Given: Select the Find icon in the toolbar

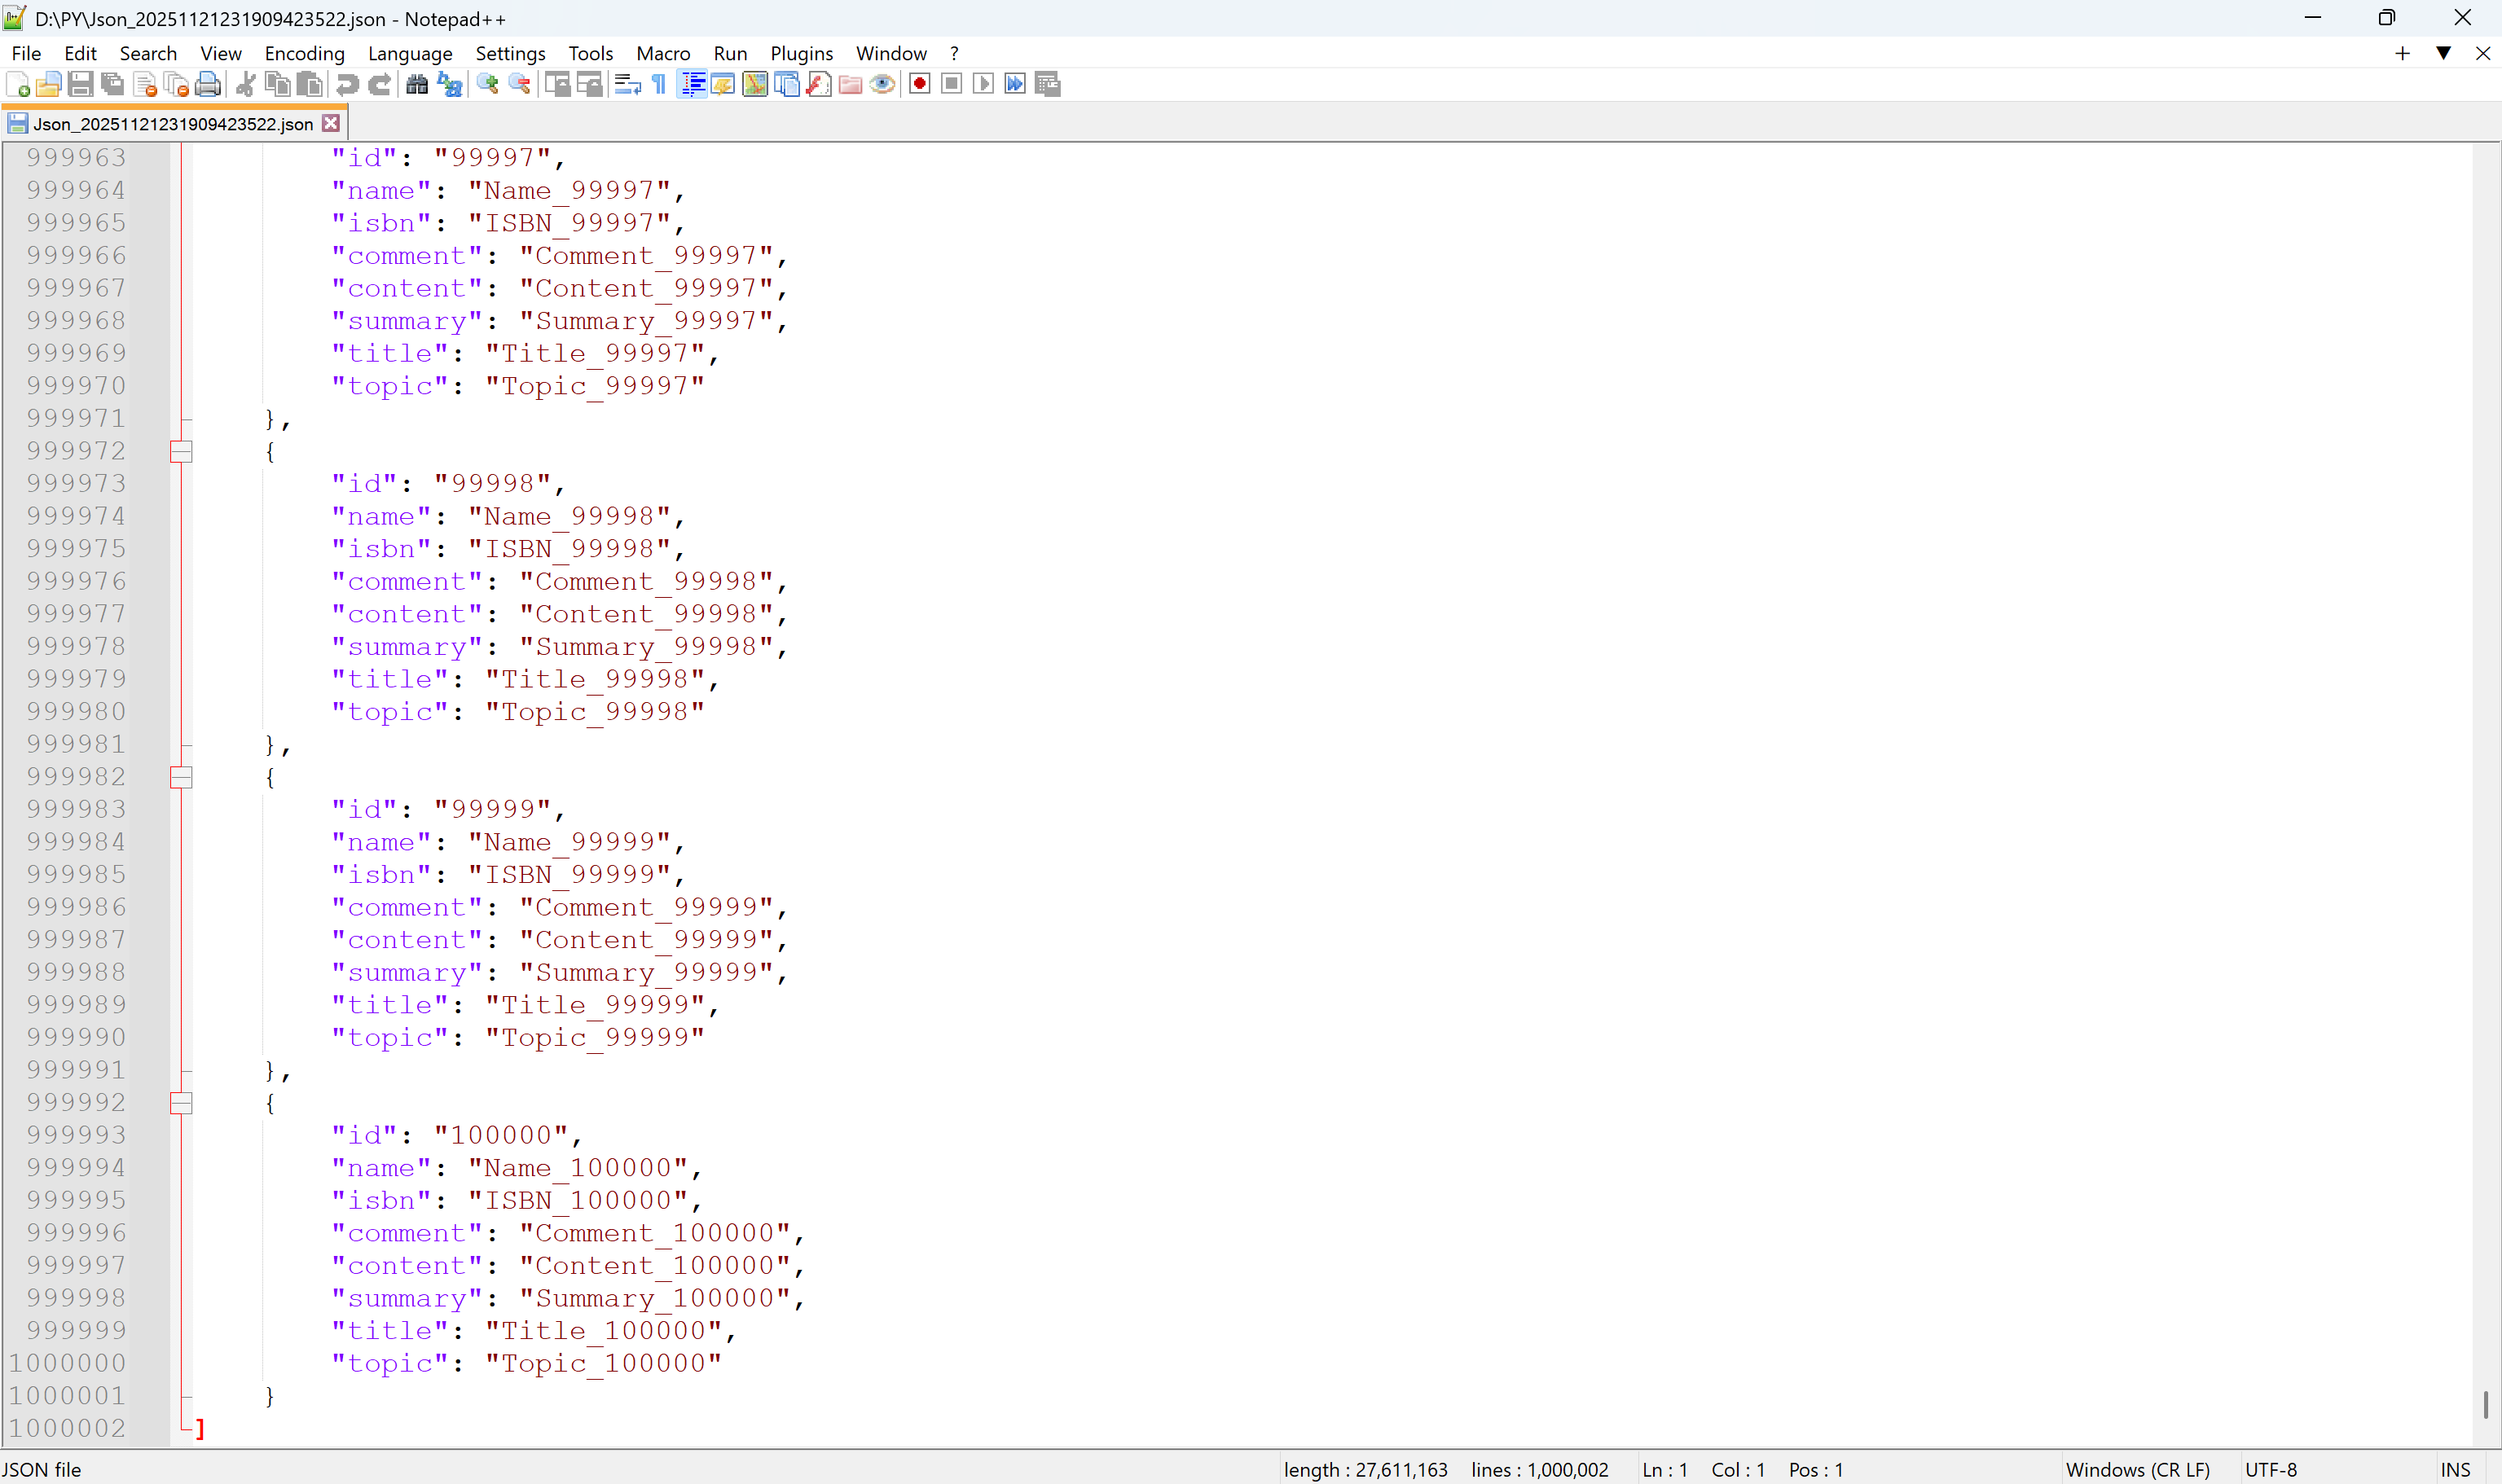Looking at the screenshot, I should (x=417, y=84).
